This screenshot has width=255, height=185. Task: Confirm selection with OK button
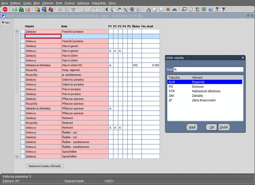click(212, 127)
